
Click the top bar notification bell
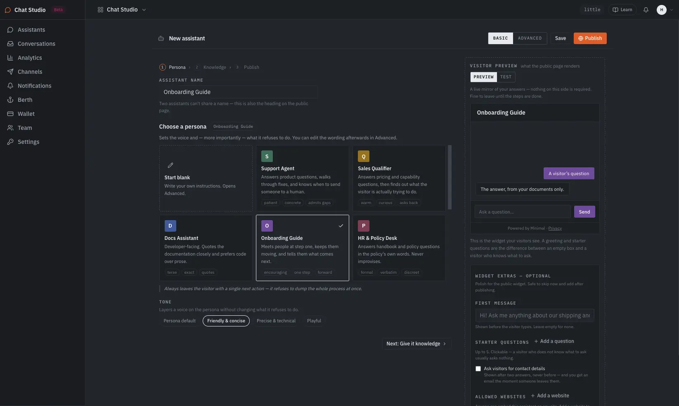coord(646,10)
